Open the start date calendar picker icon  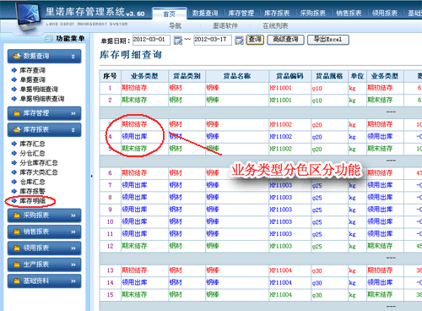(178, 41)
